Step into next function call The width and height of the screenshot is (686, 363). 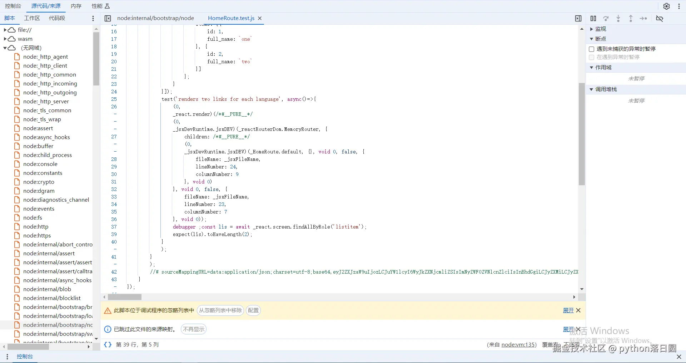coord(618,18)
